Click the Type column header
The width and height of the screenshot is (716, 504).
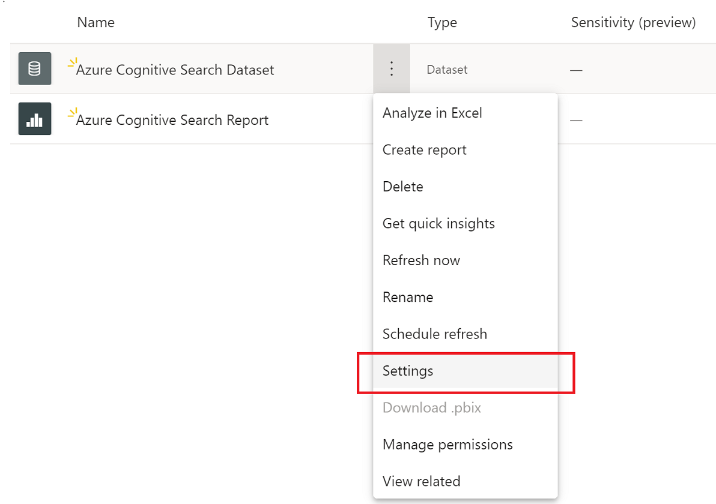pyautogui.click(x=442, y=23)
